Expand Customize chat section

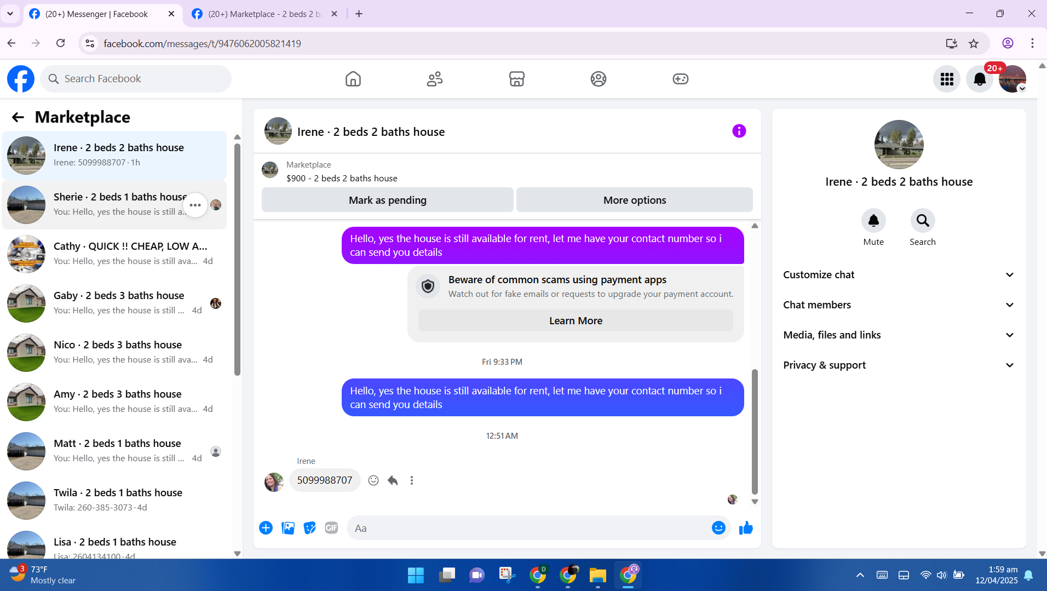click(x=899, y=275)
